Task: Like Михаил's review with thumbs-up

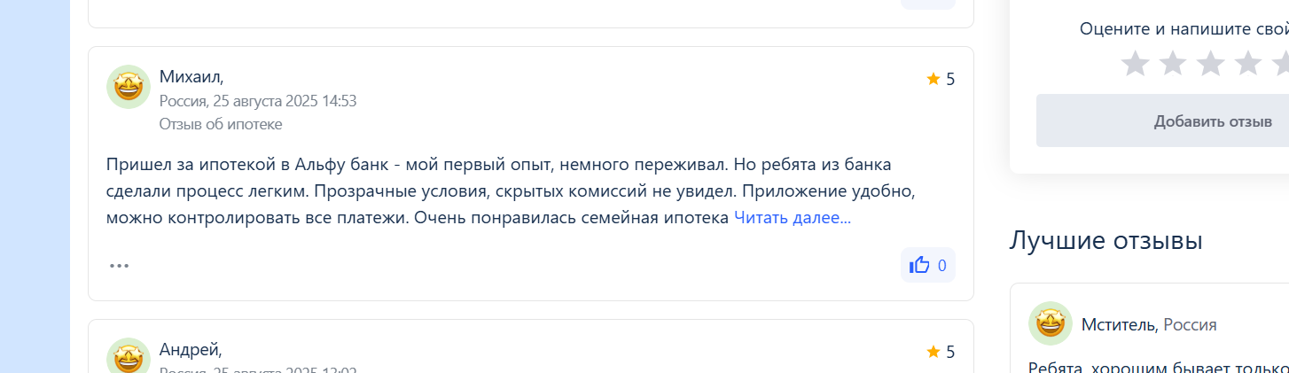Action: pos(928,265)
